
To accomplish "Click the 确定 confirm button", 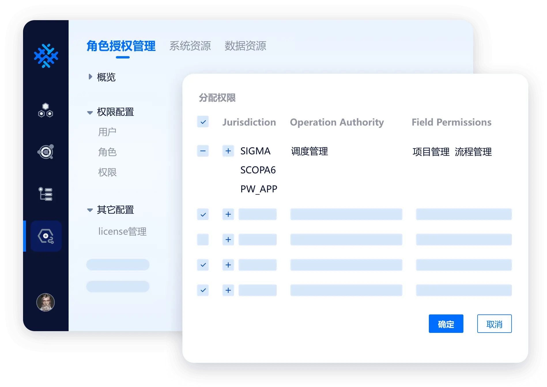I will coord(446,324).
